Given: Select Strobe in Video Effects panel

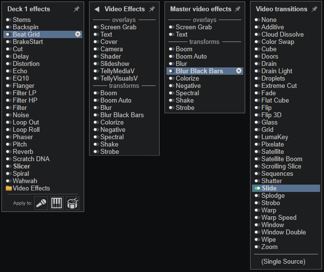Looking at the screenshot, I should pos(110,151).
